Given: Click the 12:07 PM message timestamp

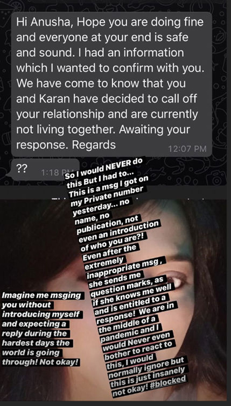Looking at the screenshot, I should coord(187,149).
